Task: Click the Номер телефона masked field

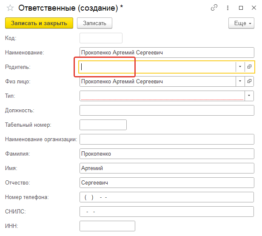Action: tap(167, 197)
